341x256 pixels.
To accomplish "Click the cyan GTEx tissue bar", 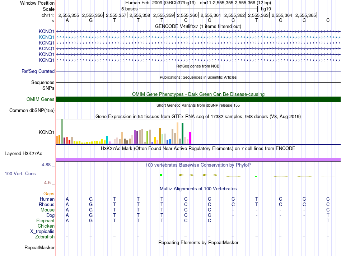I will (107, 140).
